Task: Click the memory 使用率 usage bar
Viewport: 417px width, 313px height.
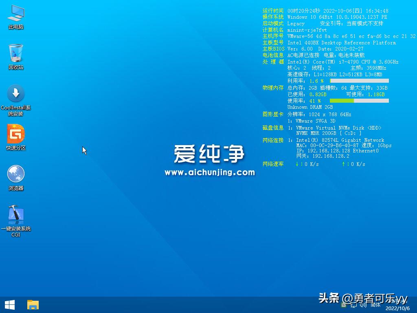Action: pos(358,101)
